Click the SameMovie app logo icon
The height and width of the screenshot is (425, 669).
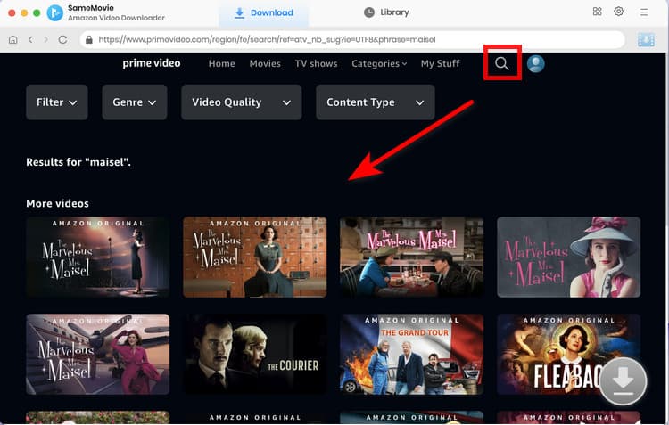[x=54, y=12]
